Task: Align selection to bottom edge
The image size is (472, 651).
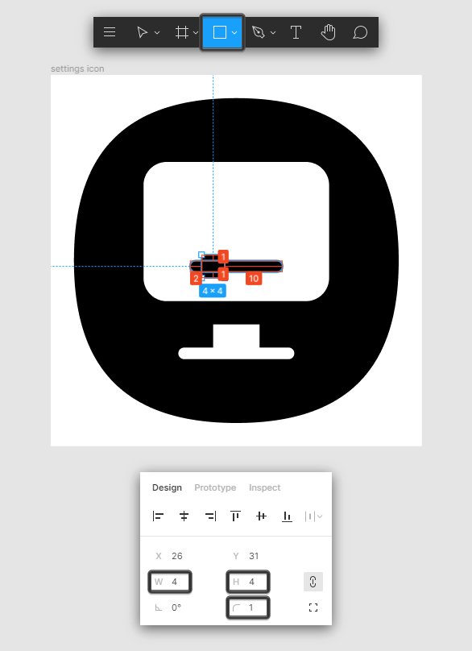Action: 287,516
